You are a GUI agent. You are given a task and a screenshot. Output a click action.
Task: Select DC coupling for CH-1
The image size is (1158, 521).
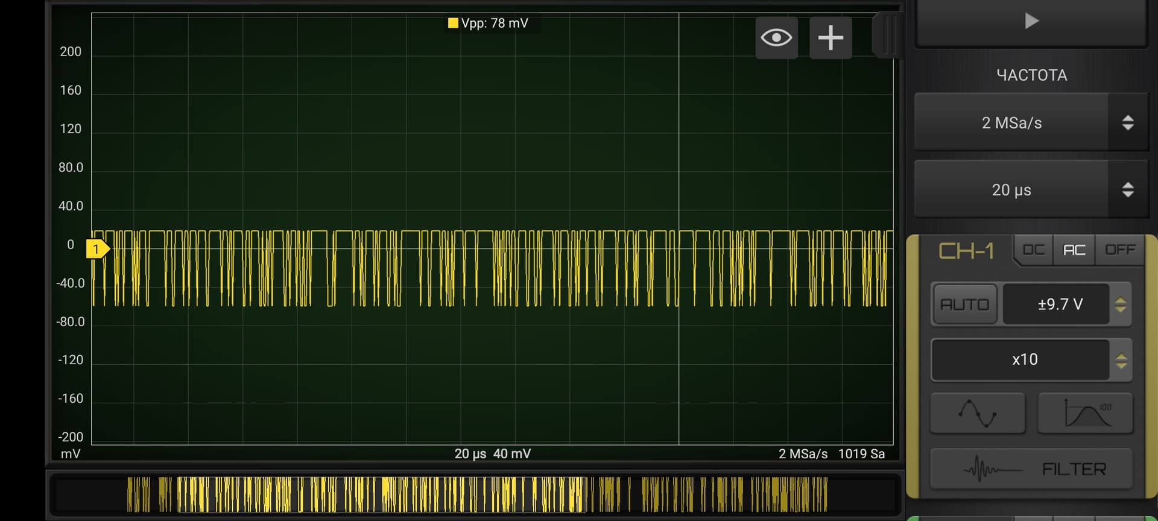click(x=1034, y=250)
